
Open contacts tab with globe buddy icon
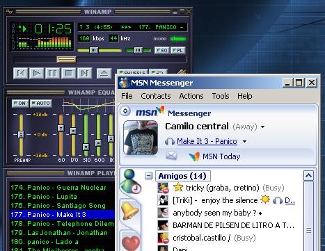[x=130, y=182]
